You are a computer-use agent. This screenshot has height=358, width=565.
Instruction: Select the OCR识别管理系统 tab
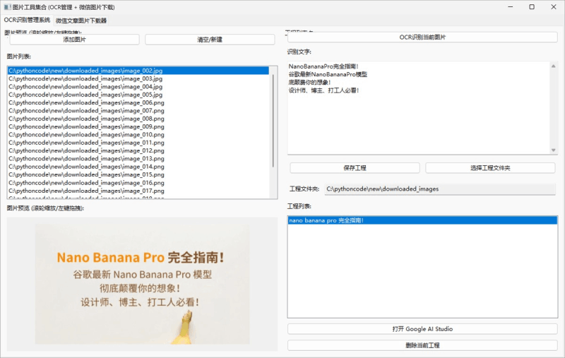[x=27, y=20]
